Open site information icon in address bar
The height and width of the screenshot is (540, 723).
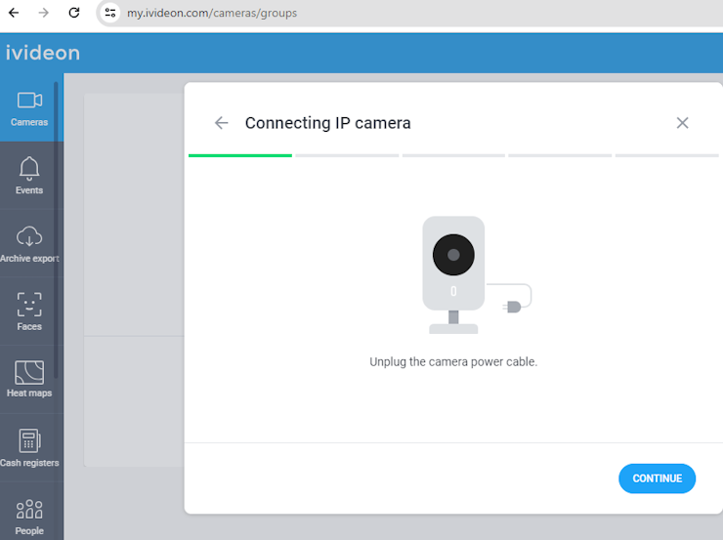pyautogui.click(x=109, y=13)
